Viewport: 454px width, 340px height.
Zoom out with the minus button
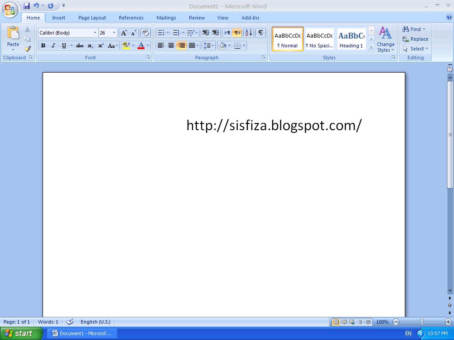(x=396, y=322)
